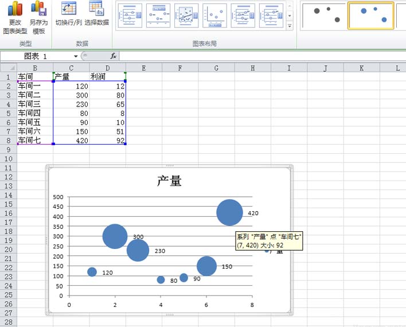The width and height of the screenshot is (406, 327).
Task: Open the Name Box dropdown arrow
Action: click(x=76, y=56)
